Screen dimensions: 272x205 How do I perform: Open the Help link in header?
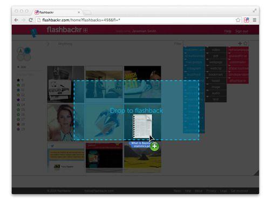tap(228, 31)
